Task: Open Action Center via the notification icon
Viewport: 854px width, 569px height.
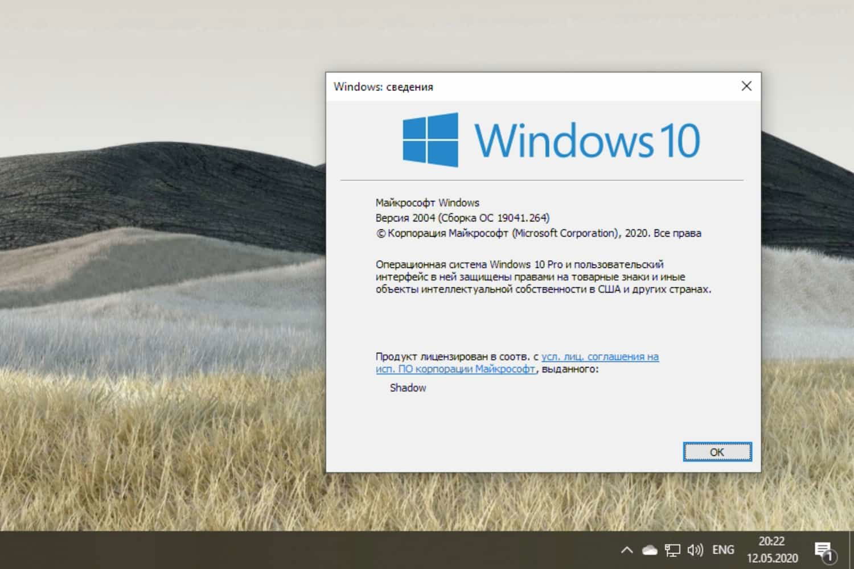Action: coord(824,547)
